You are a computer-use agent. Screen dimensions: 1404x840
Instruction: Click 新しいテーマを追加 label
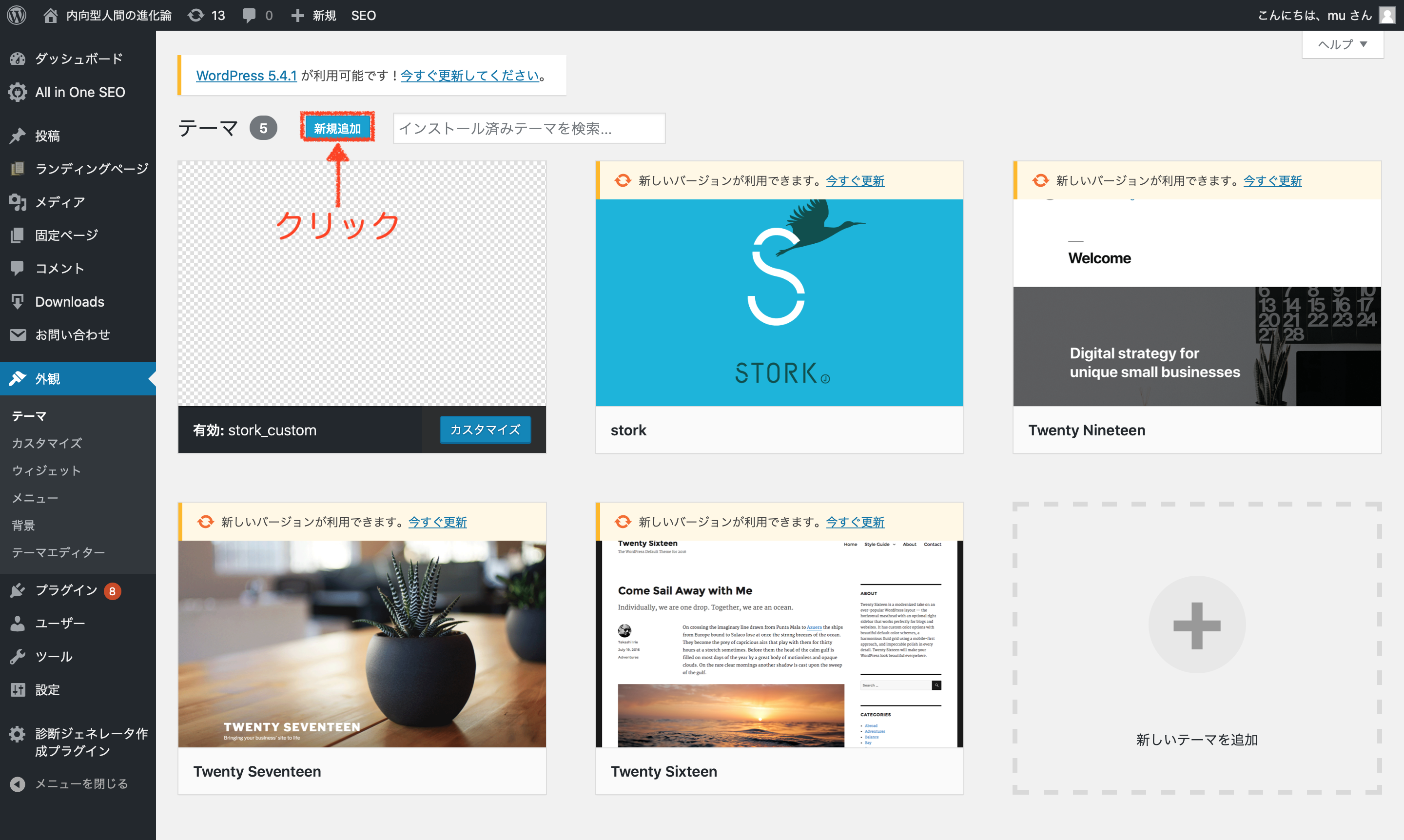pyautogui.click(x=1197, y=739)
